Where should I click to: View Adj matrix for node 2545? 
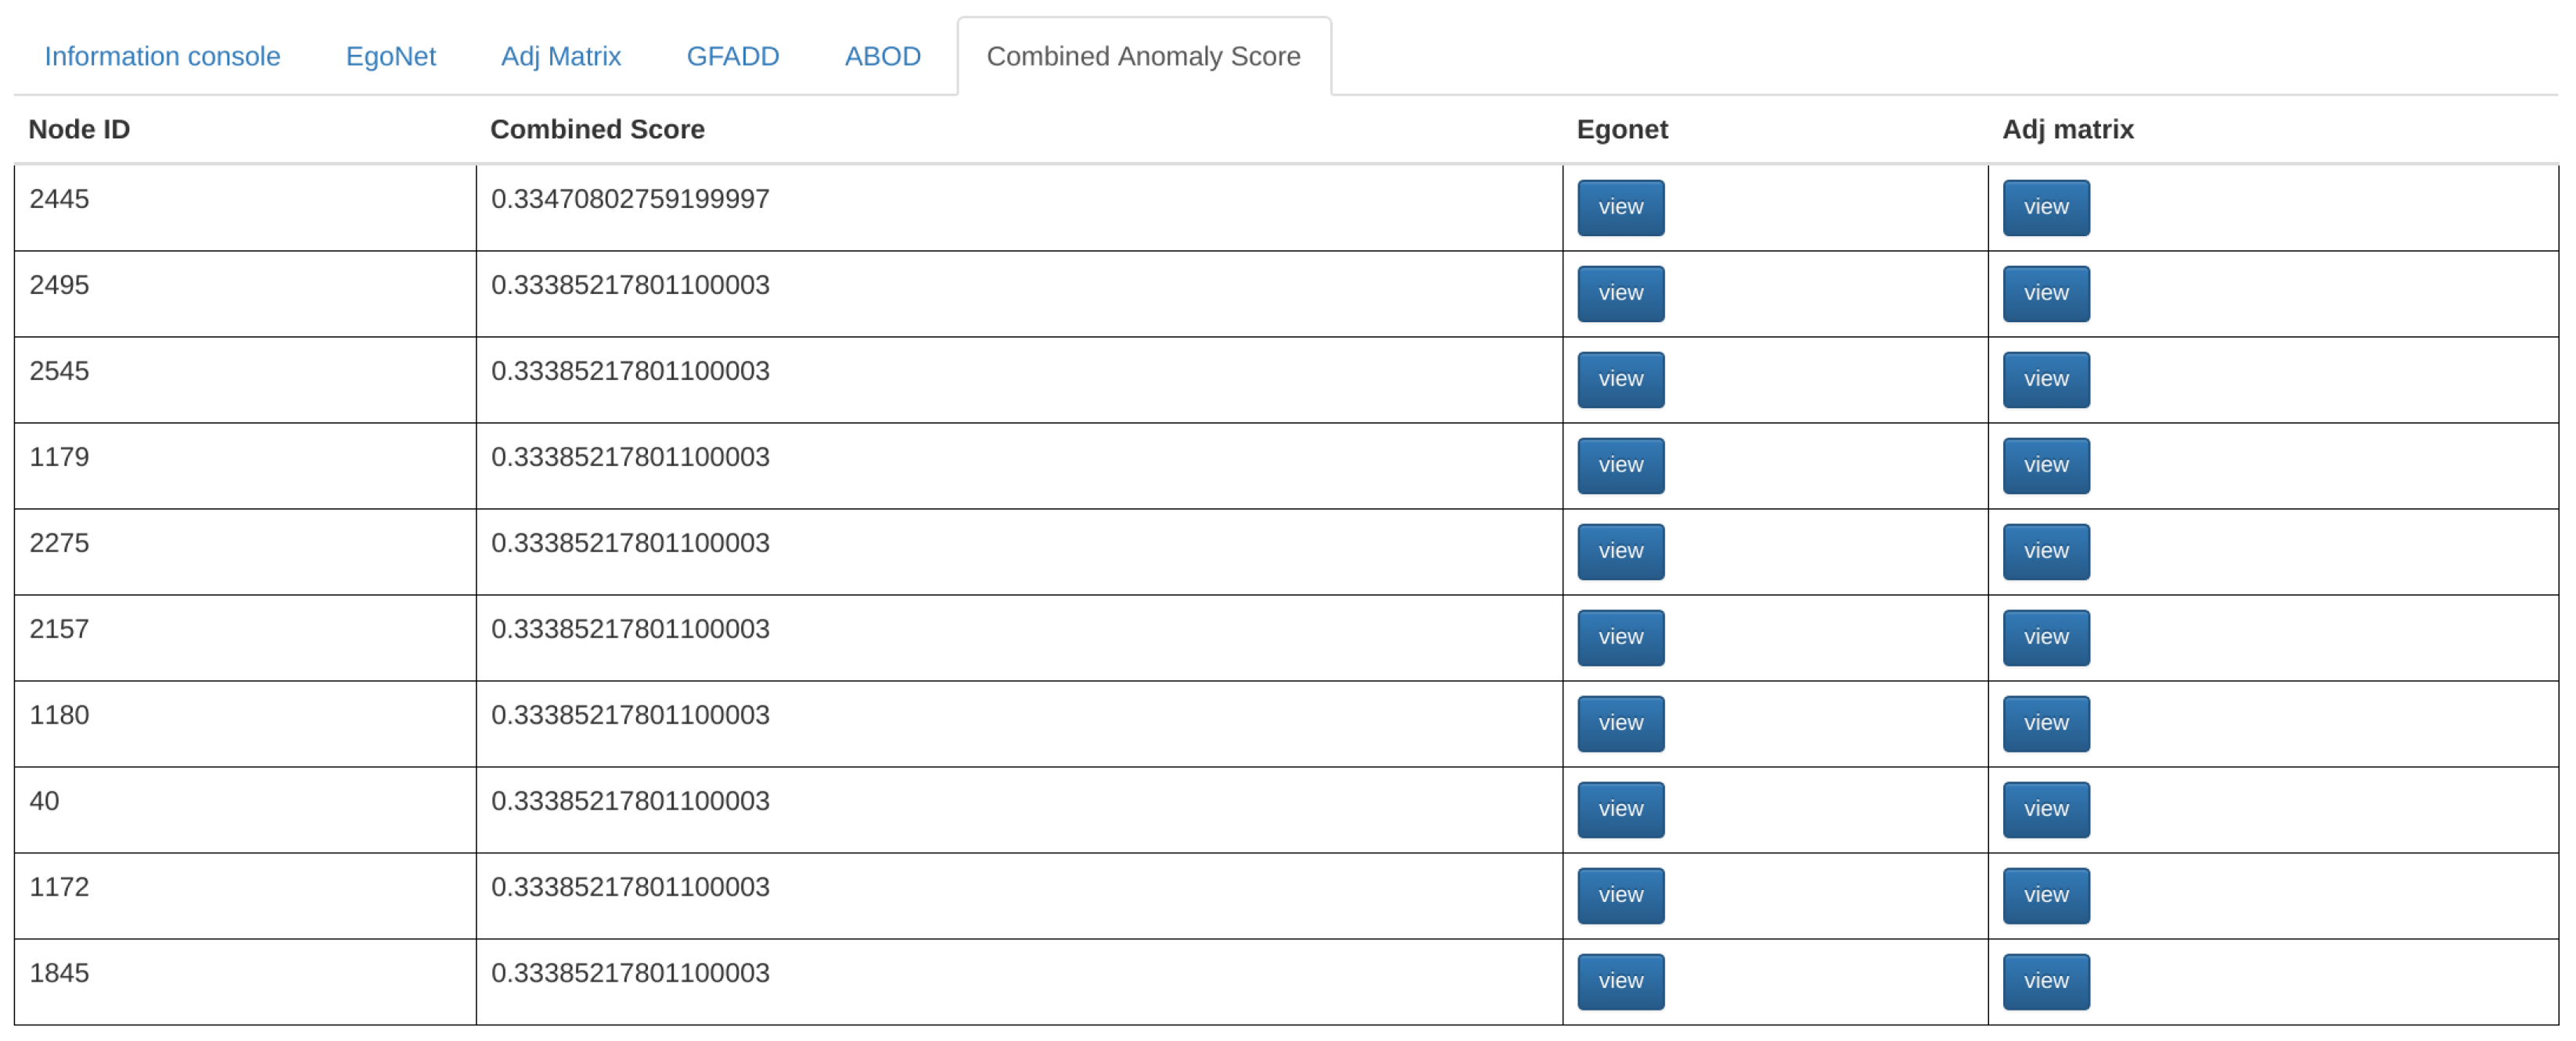tap(2045, 379)
